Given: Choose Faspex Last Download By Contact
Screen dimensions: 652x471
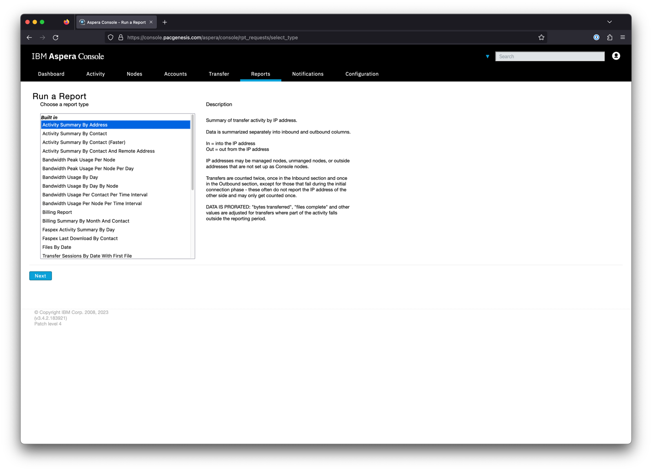Looking at the screenshot, I should pyautogui.click(x=115, y=238).
